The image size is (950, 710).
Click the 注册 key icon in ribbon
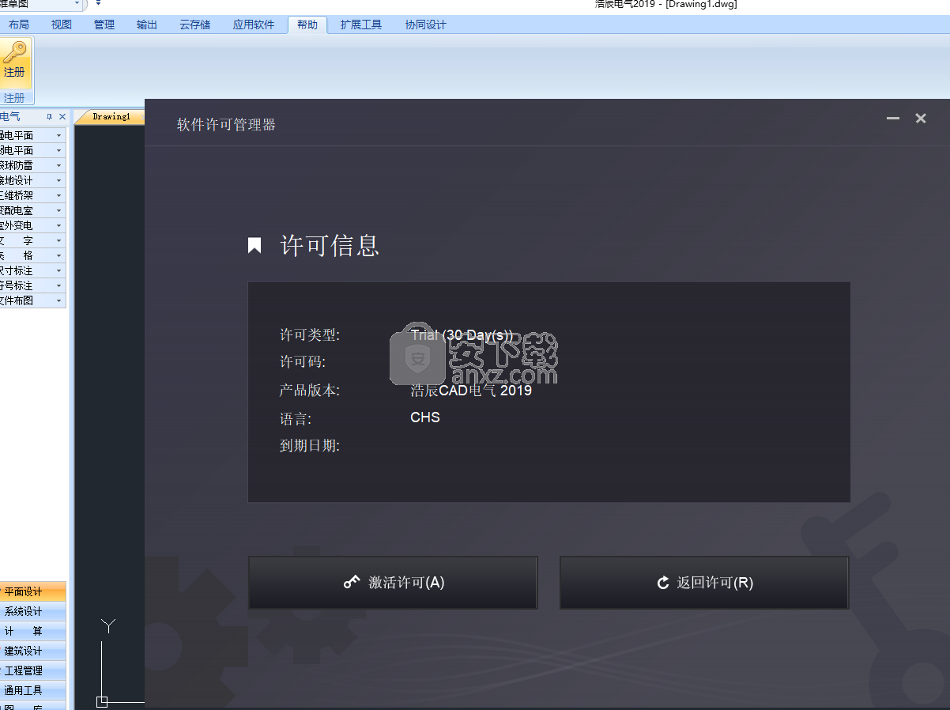[14, 62]
